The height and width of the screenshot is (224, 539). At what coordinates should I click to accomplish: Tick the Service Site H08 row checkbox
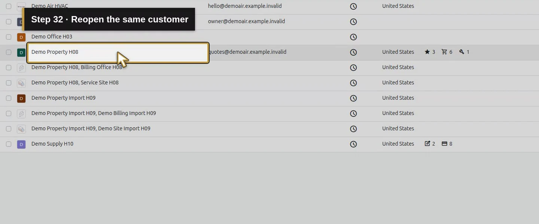[x=9, y=83]
